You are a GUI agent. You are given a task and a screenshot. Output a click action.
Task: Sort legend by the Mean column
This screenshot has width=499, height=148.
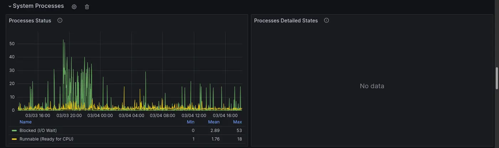(x=214, y=122)
